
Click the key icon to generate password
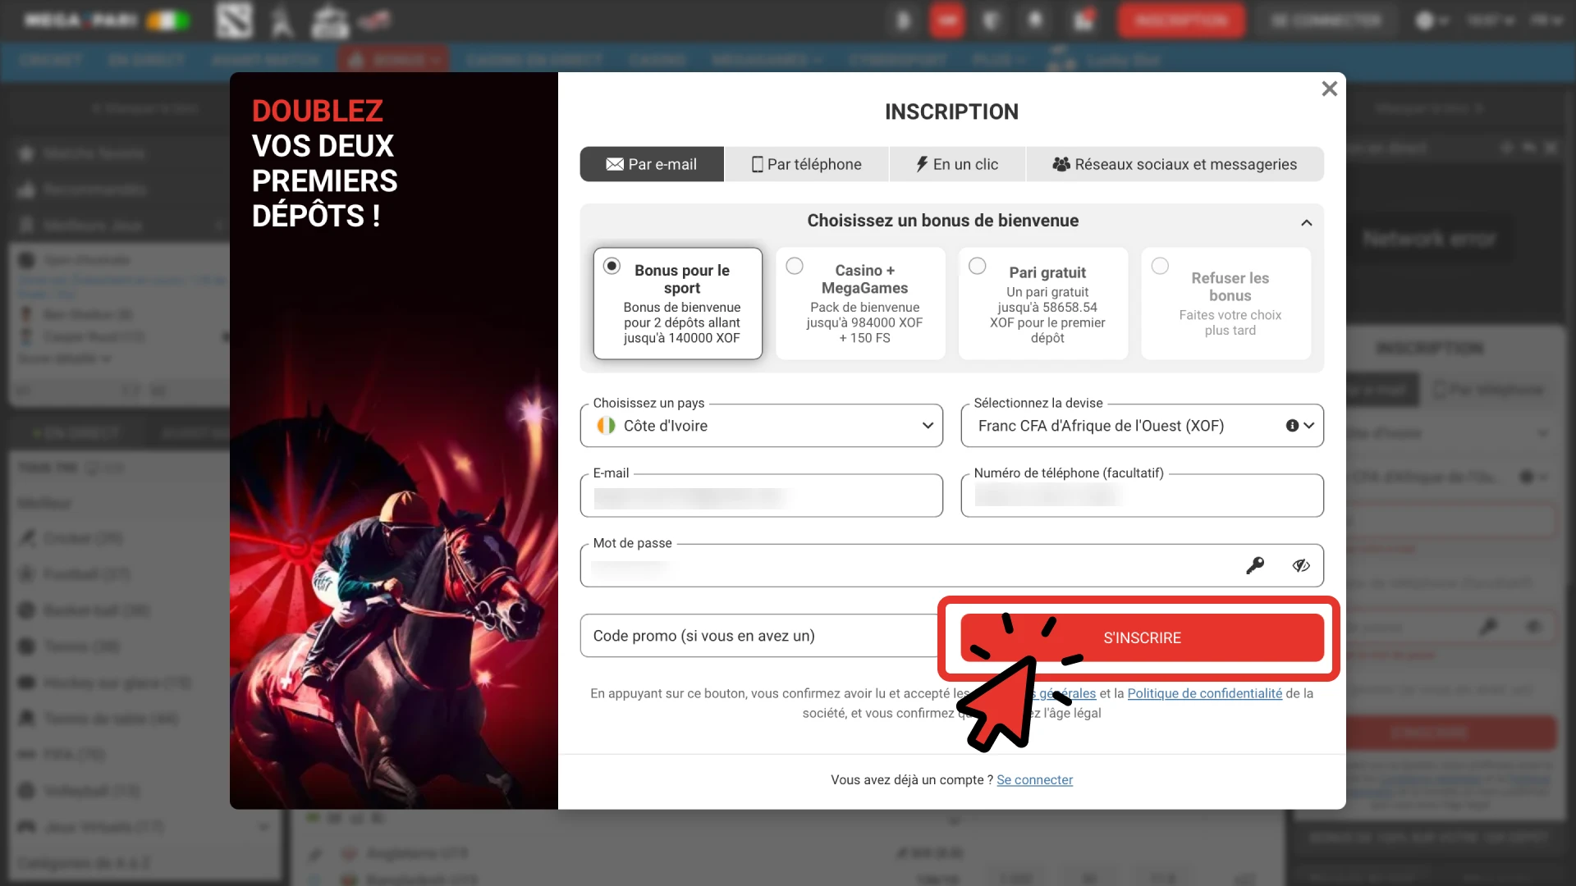[1255, 565]
